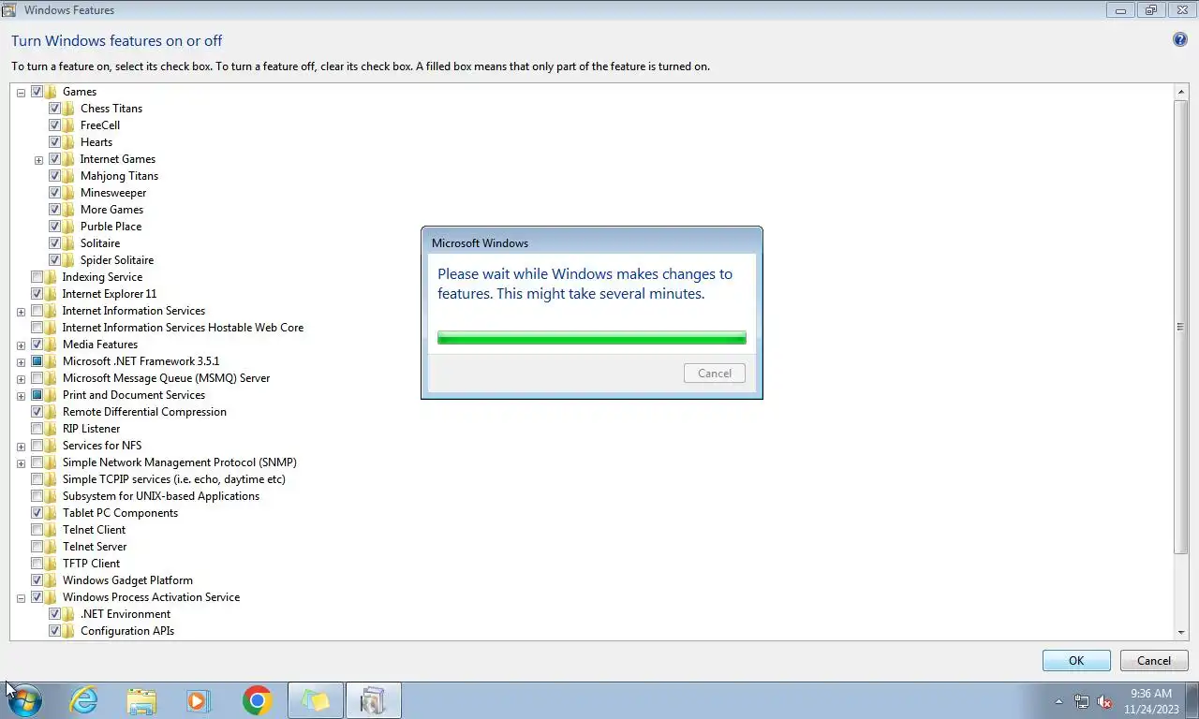Screen dimensions: 1199x719
Task: Collapse Windows Process Activation Service node
Action: point(21,598)
